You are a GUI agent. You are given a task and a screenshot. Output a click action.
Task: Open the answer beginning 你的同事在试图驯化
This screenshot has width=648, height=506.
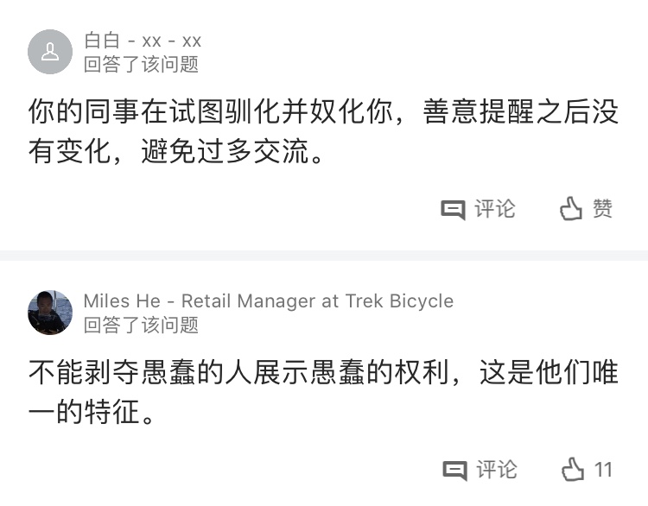pos(324,131)
